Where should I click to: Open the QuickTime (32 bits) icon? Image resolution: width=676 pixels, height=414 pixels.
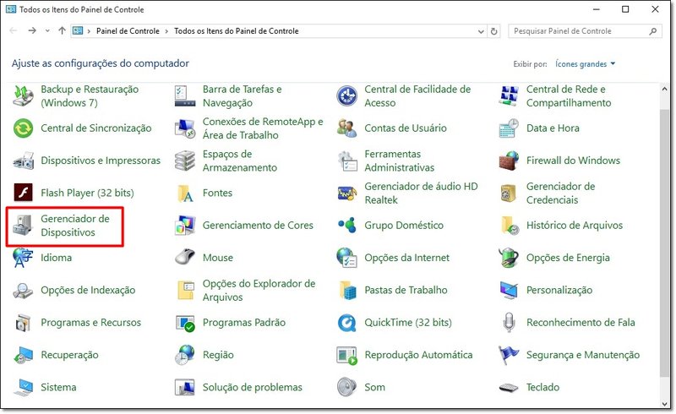[346, 322]
